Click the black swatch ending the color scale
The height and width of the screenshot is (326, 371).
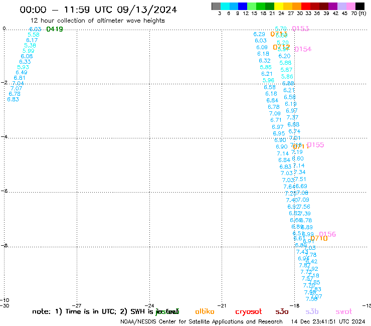tap(360, 6)
